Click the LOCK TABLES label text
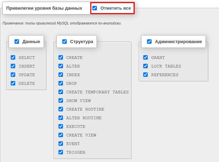 tap(166, 66)
